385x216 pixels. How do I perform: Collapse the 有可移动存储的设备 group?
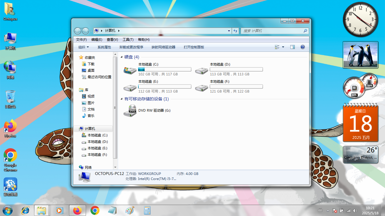[x=122, y=99]
